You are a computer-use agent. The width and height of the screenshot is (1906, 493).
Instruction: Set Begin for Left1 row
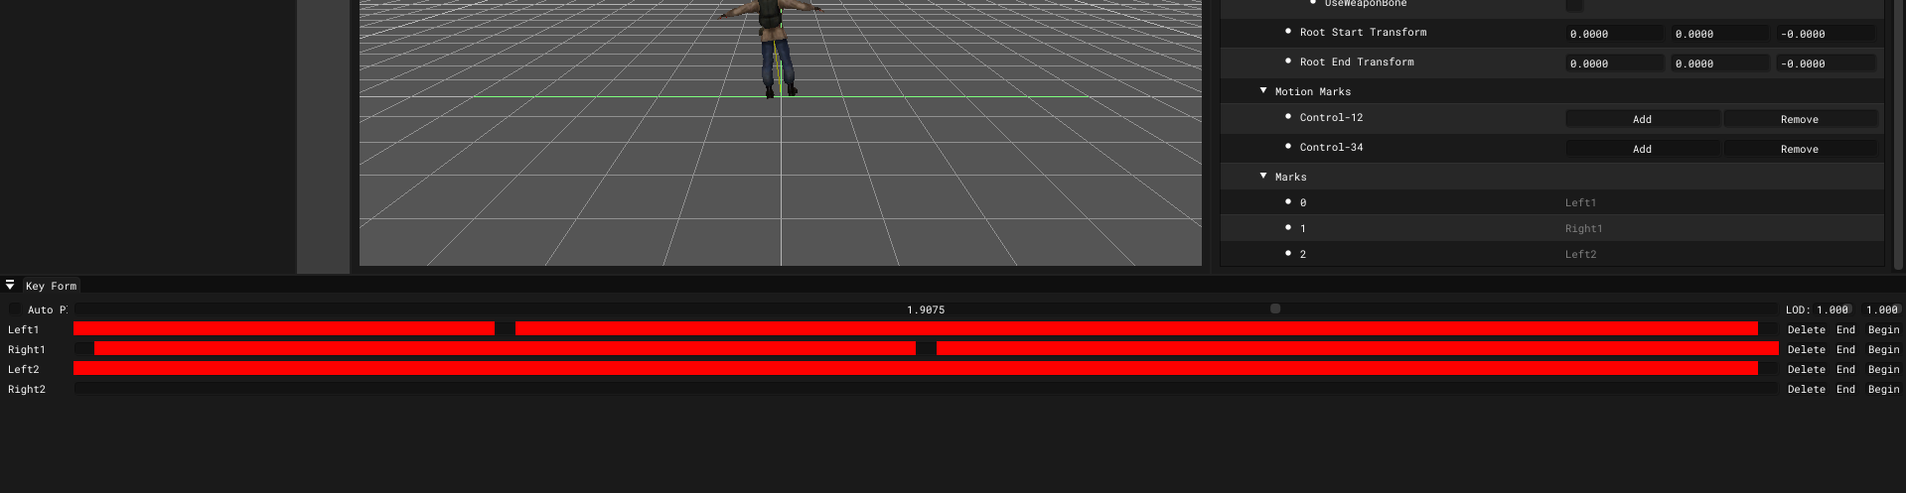1883,329
